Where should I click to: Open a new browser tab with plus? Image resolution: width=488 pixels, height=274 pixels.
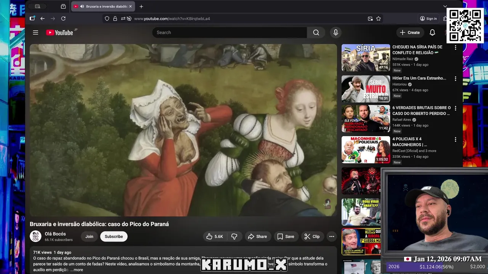[x=141, y=6]
